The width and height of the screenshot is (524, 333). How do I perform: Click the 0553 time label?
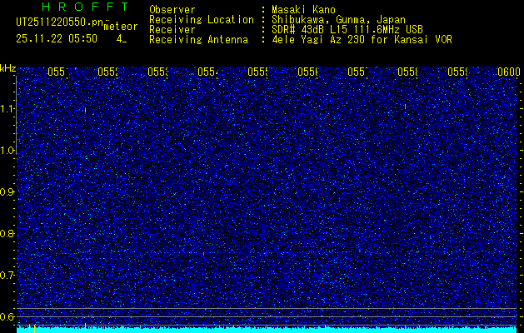point(157,72)
